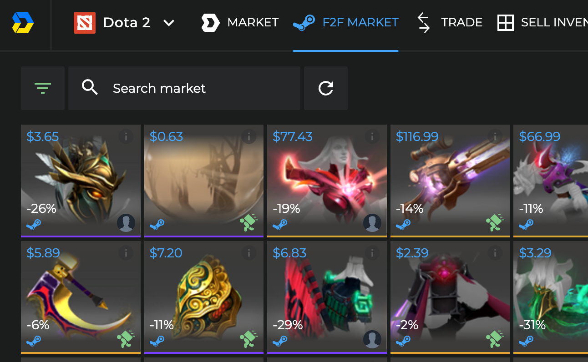Viewport: 588px width, 362px height.
Task: Click the seller avatar on the $6.83 item
Action: (x=372, y=340)
